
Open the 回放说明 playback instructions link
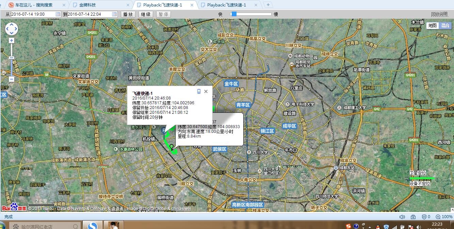[x=439, y=14]
